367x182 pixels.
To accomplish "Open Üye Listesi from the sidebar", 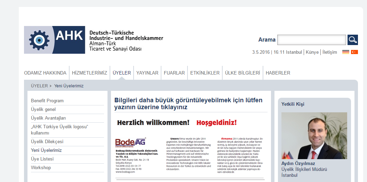I will point(42,159).
